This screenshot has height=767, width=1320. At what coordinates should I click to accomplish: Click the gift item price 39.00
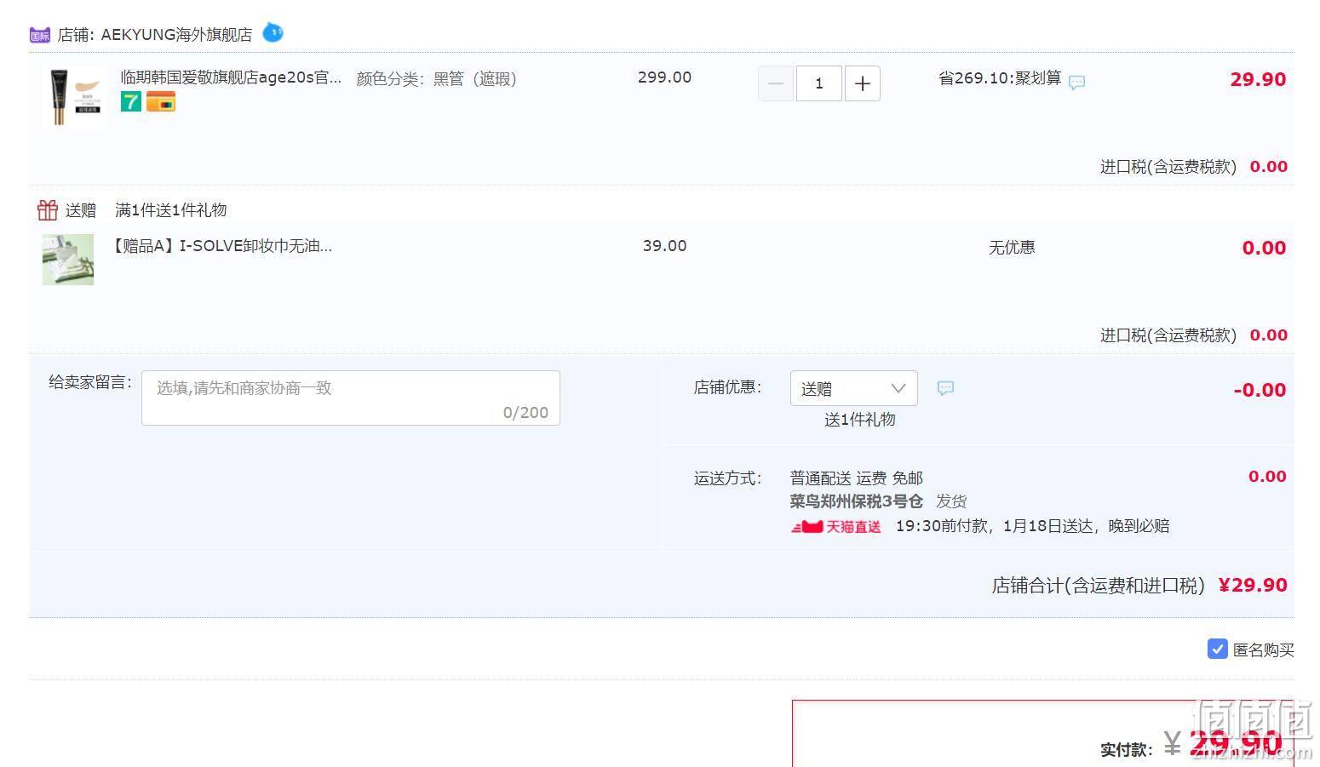[664, 246]
